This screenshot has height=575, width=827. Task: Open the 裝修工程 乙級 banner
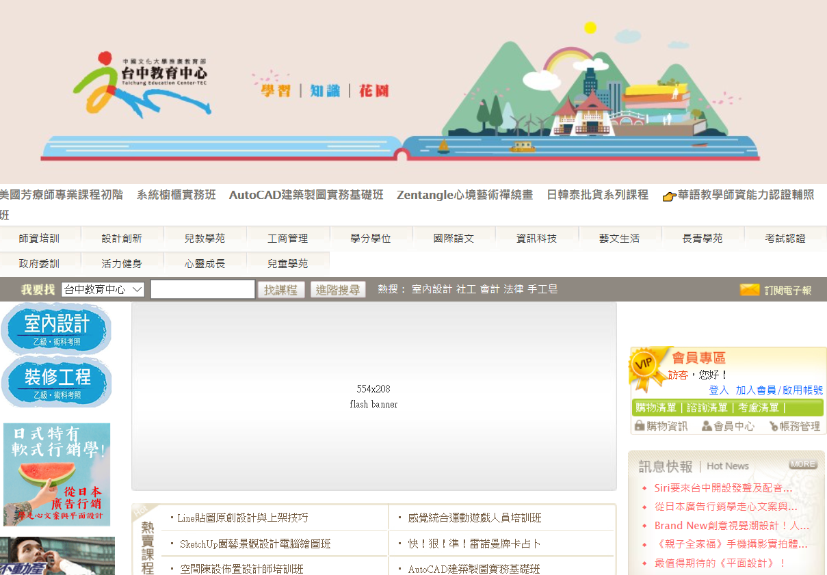[57, 382]
